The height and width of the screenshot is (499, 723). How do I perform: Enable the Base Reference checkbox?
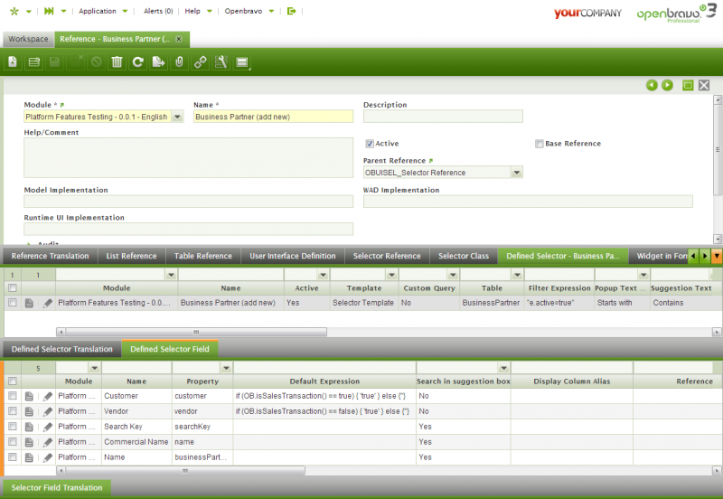coord(540,144)
